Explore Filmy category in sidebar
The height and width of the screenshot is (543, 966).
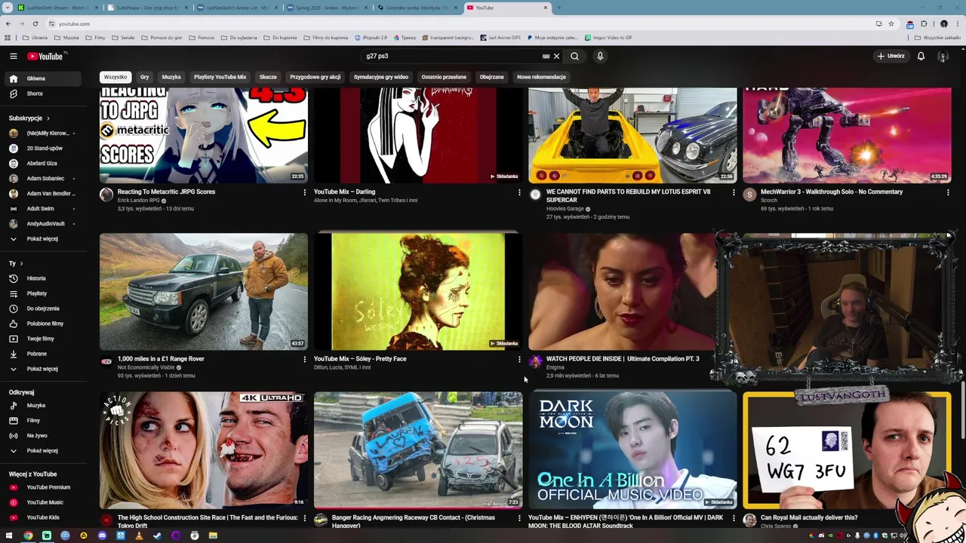[44, 420]
